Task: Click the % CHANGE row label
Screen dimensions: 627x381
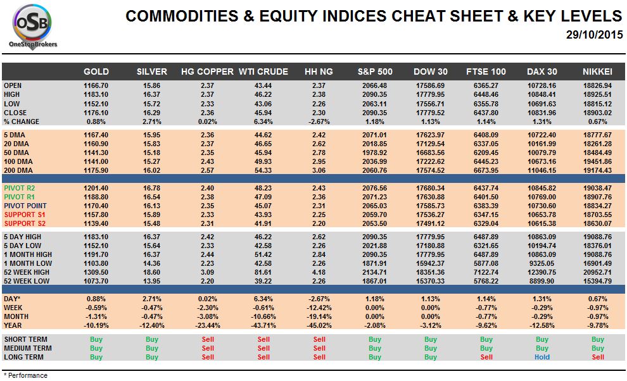Action: (x=22, y=122)
